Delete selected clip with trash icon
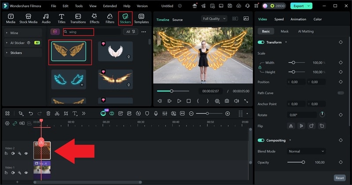This screenshot has height=185, width=352. click(48, 114)
